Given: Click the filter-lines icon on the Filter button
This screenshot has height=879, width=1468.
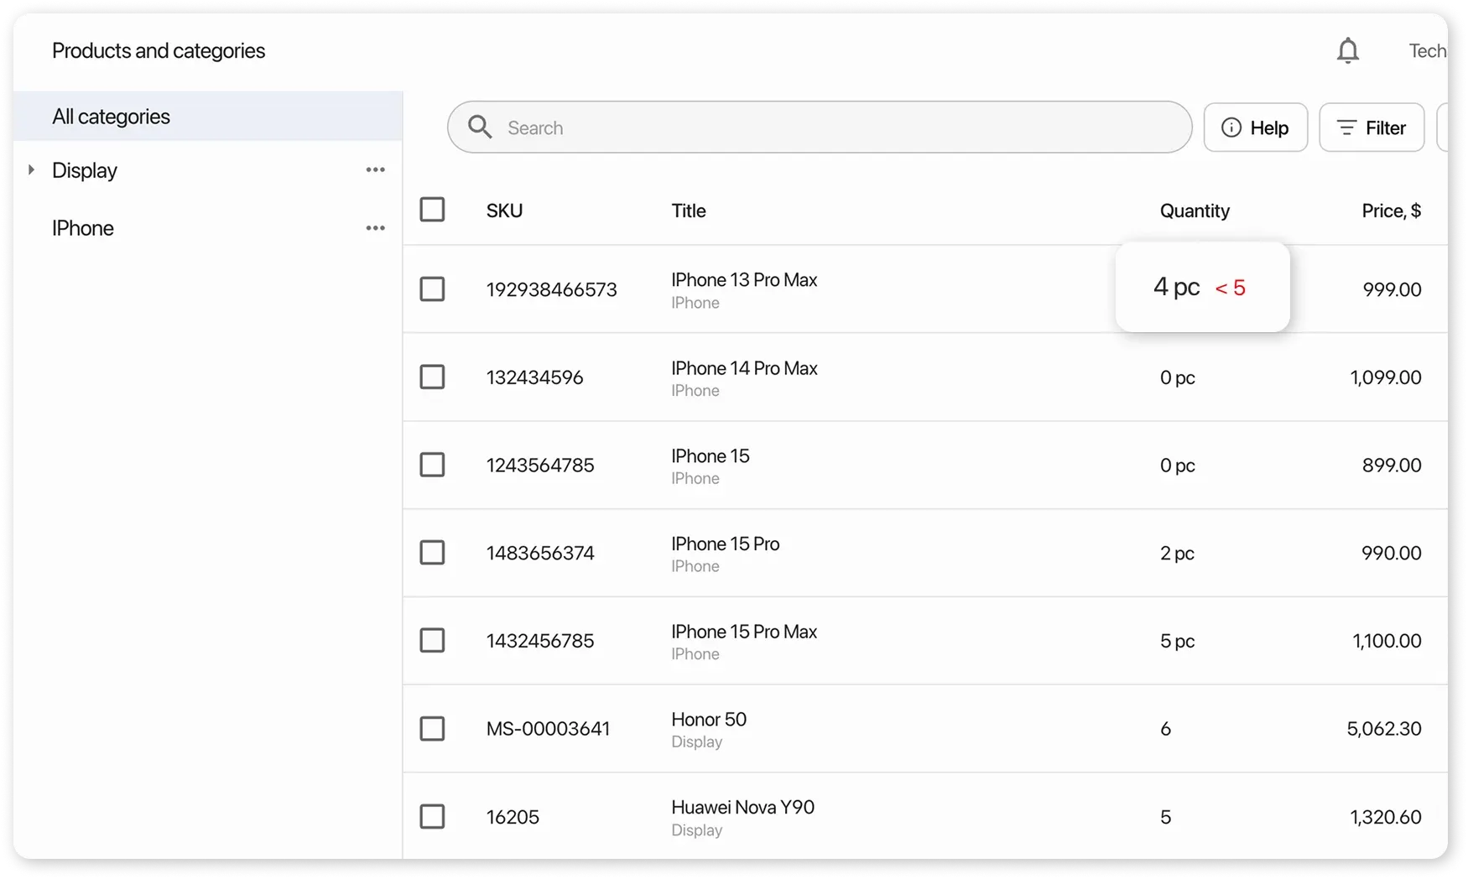Looking at the screenshot, I should click(x=1346, y=127).
